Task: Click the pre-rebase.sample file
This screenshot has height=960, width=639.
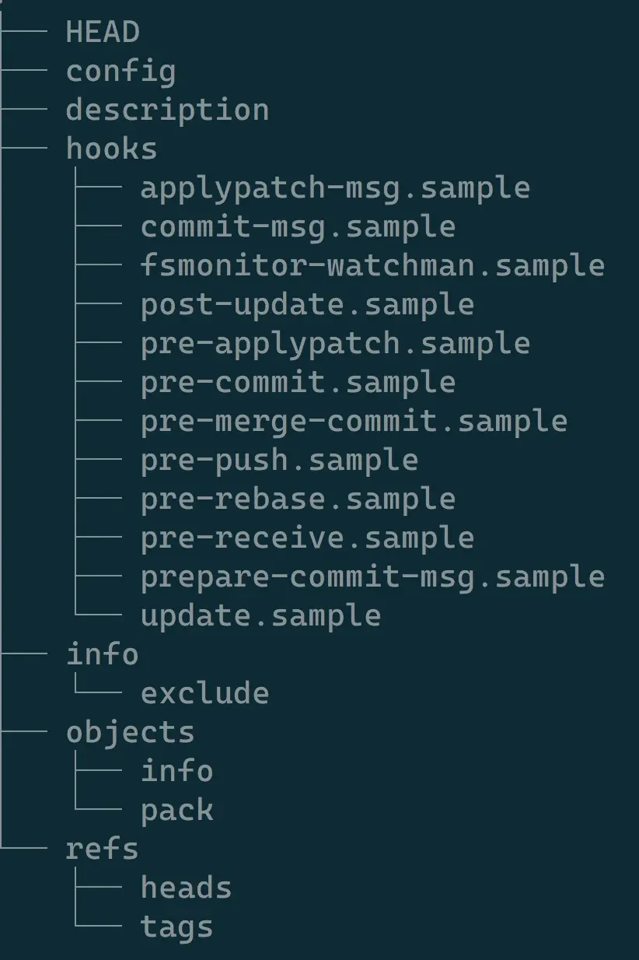Action: click(298, 499)
